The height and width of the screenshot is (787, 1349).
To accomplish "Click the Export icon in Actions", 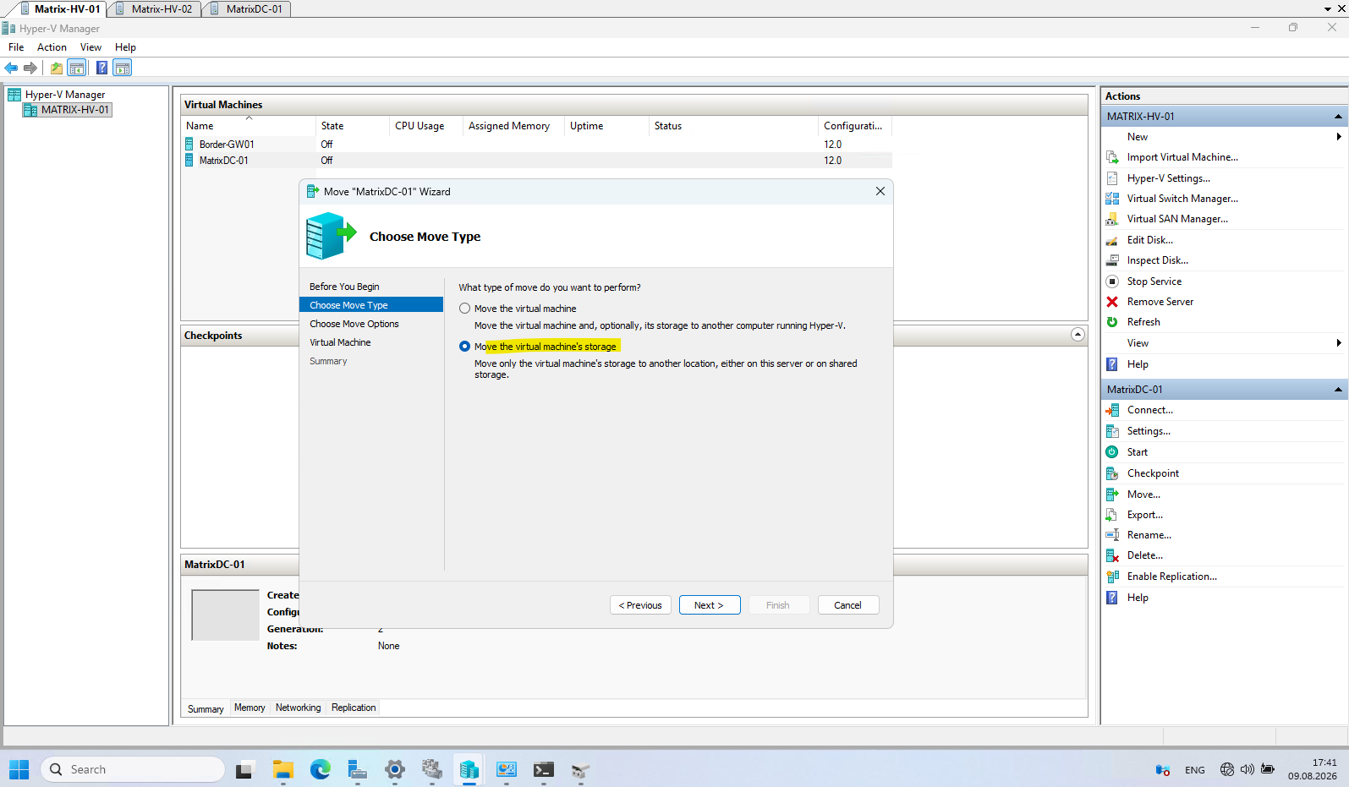I will tap(1112, 515).
